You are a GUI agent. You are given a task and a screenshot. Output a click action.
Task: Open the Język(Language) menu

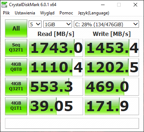tap(93, 13)
